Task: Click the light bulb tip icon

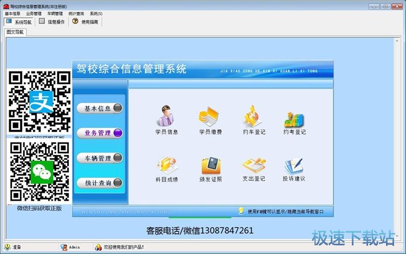Action: pos(241,211)
